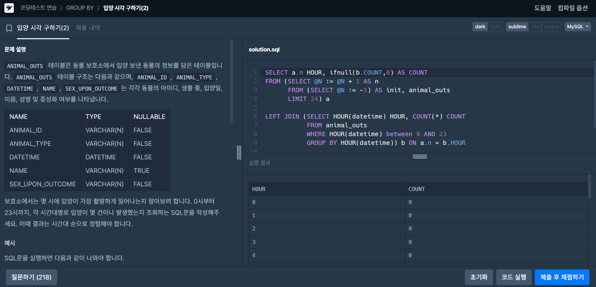Click the 실행 결과 label
This screenshot has width=596, height=287.
pyautogui.click(x=259, y=163)
